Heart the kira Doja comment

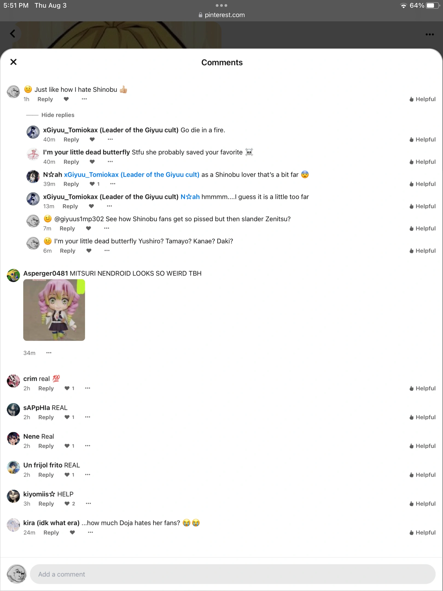click(72, 532)
